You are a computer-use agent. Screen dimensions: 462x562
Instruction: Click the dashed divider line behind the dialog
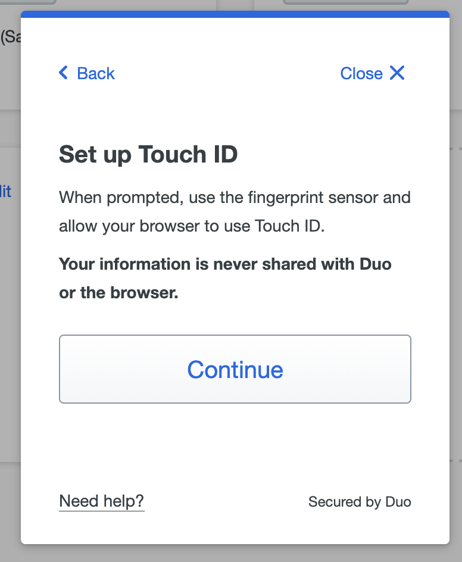[x=455, y=148]
